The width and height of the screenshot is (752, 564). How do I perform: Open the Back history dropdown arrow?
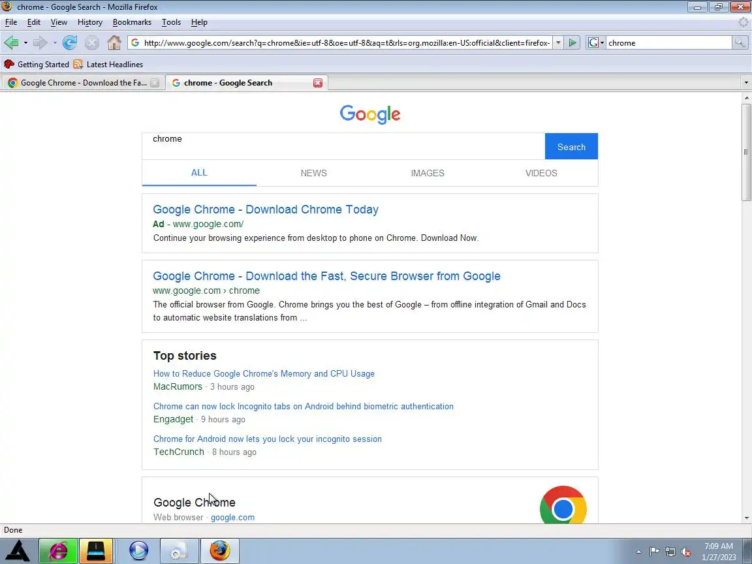point(25,42)
